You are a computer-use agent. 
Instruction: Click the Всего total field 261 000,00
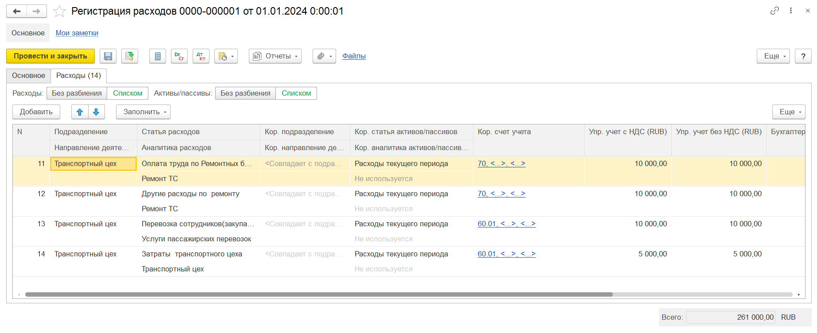731,318
